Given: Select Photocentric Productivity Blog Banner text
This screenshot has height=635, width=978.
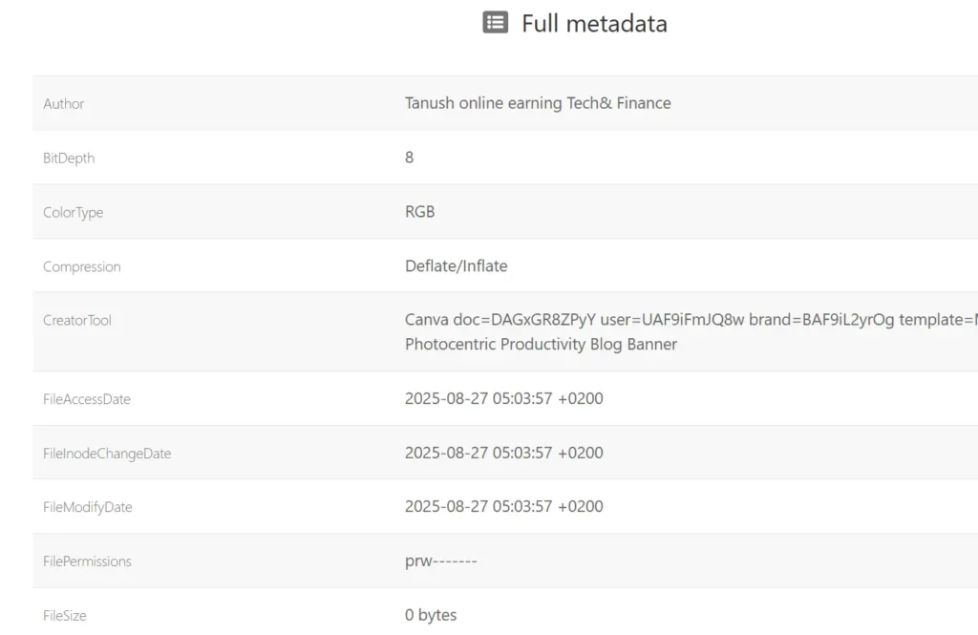Looking at the screenshot, I should click(x=541, y=345).
